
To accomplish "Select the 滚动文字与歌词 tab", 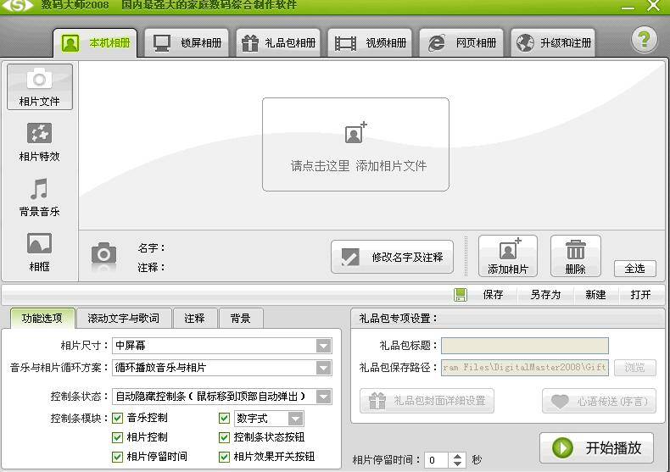I will [124, 319].
